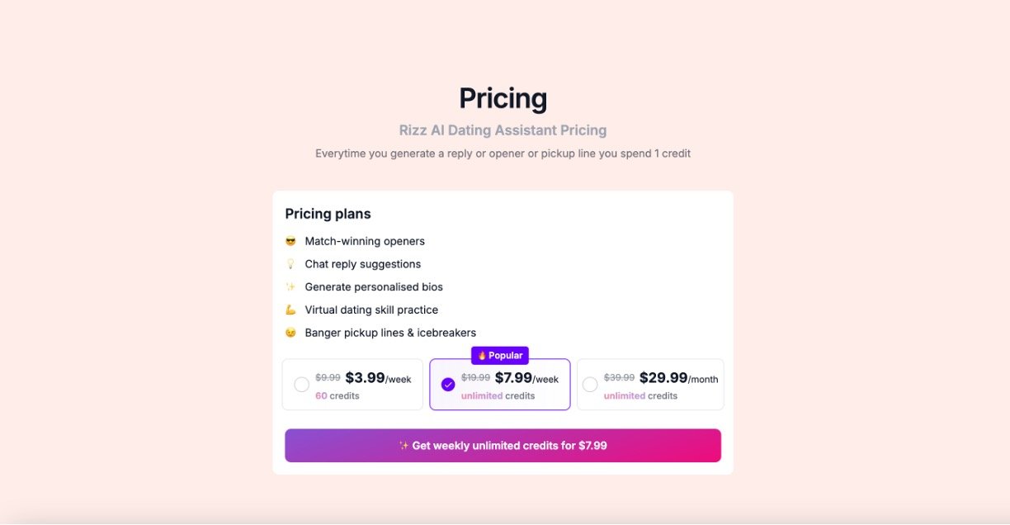Click the sunglasses emoji beside Match-winning openers
Viewport: 1010px width, 525px height.
click(x=290, y=241)
